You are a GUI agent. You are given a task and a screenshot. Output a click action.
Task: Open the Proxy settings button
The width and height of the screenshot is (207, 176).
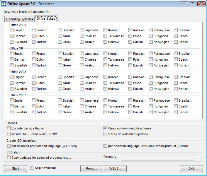pyautogui.click(x=91, y=168)
